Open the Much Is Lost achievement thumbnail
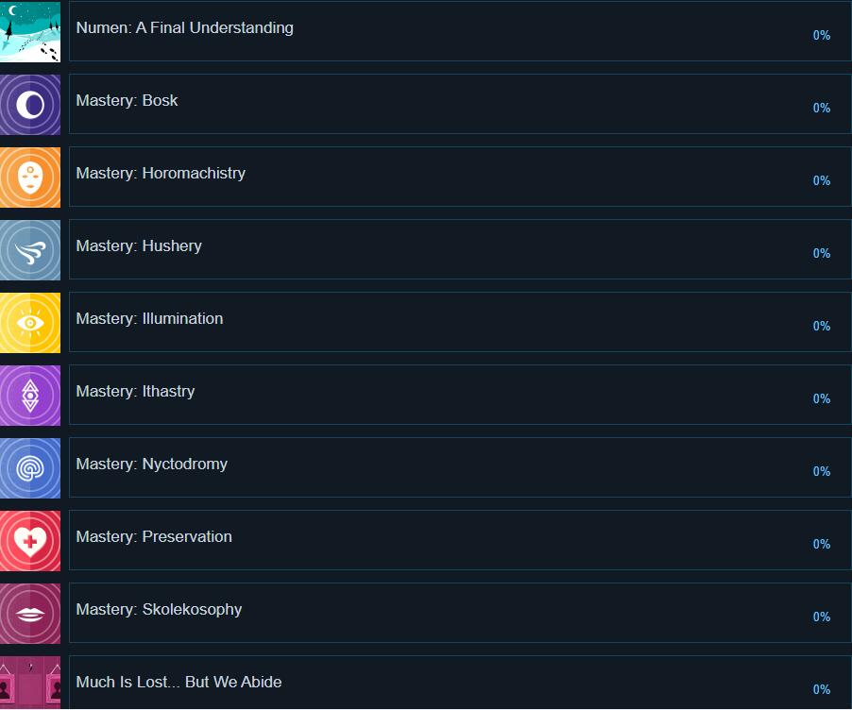The image size is (852, 710). pyautogui.click(x=30, y=683)
